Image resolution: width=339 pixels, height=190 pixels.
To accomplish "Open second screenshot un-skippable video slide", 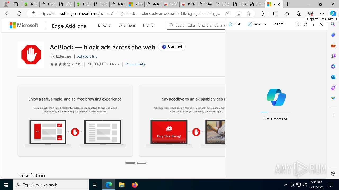I will pos(182,121).
